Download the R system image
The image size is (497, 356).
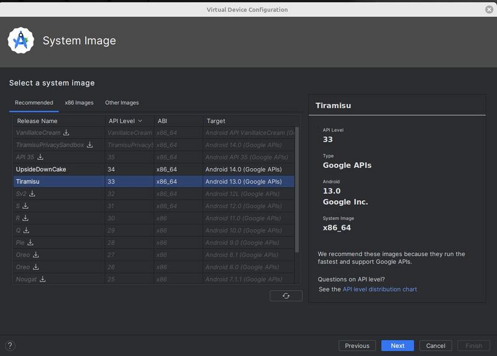pyautogui.click(x=25, y=218)
